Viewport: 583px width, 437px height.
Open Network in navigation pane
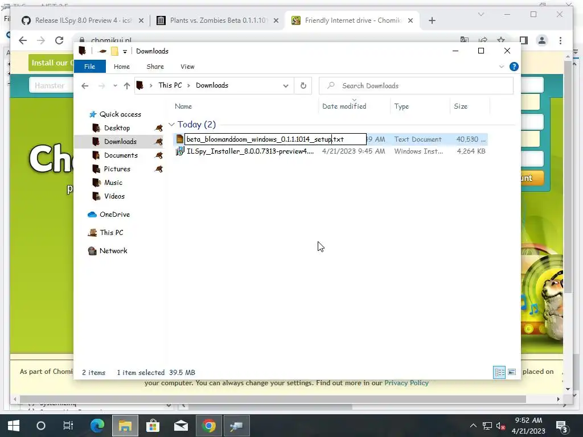[113, 251]
